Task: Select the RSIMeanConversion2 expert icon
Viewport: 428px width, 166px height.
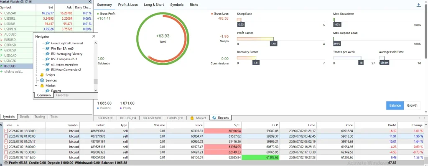Action: (x=48, y=70)
